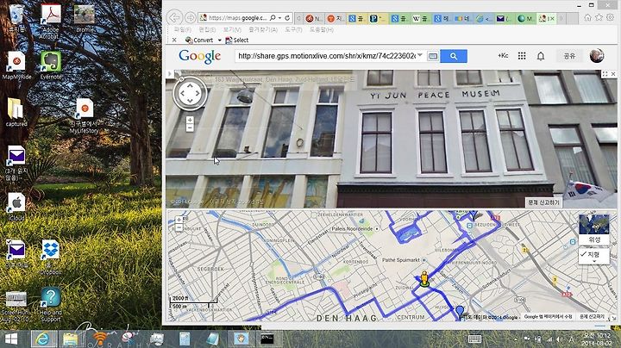Screen dimensions: 621x348
Task: Open the Dropbox desktop shortcut
Action: click(50, 257)
